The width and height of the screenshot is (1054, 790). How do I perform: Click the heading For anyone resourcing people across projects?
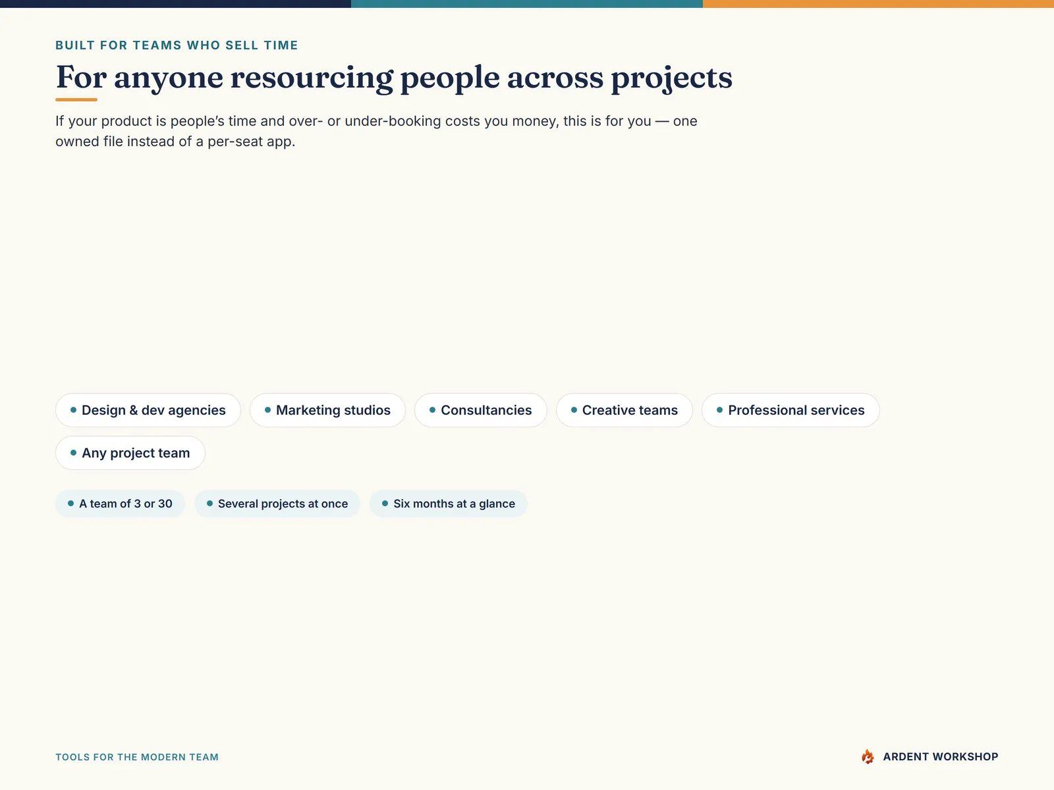coord(394,78)
